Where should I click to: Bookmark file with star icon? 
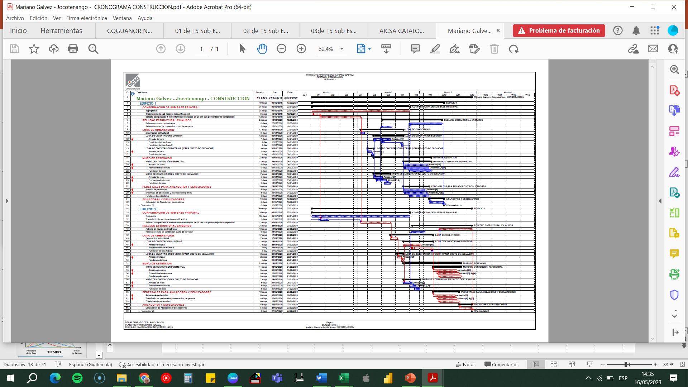34,49
